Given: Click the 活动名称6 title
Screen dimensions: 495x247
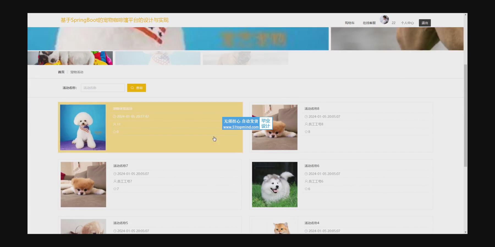Looking at the screenshot, I should (x=312, y=166).
